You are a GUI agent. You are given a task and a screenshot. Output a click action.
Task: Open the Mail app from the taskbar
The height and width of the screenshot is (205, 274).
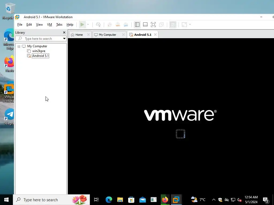coord(142,200)
